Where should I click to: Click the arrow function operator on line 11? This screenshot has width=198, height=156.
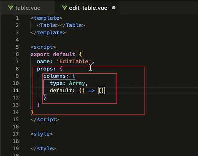point(91,91)
